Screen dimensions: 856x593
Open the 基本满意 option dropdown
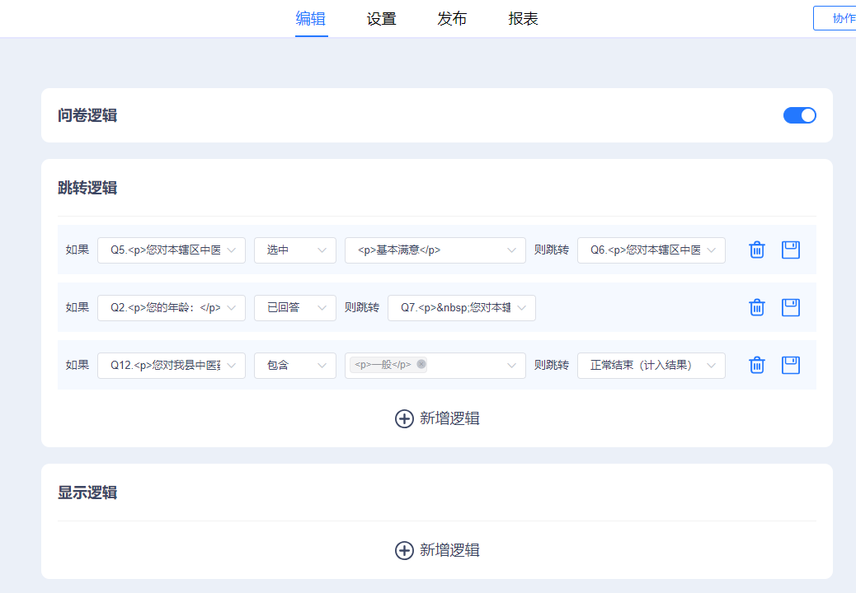[x=435, y=250]
